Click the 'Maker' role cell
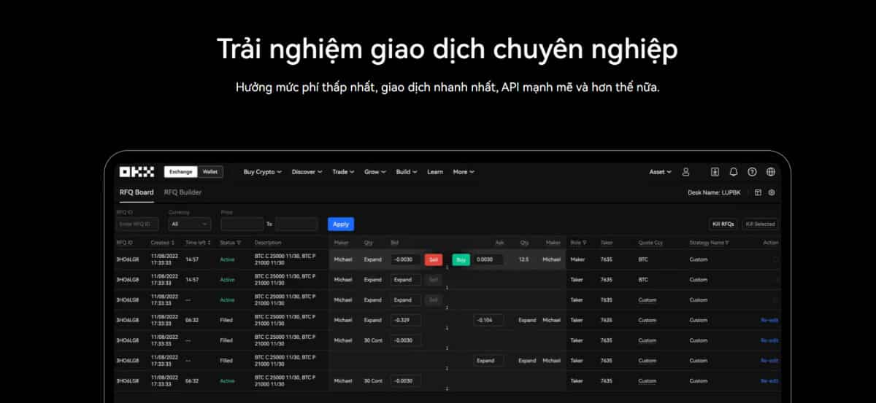Image resolution: width=876 pixels, height=403 pixels. coord(577,259)
